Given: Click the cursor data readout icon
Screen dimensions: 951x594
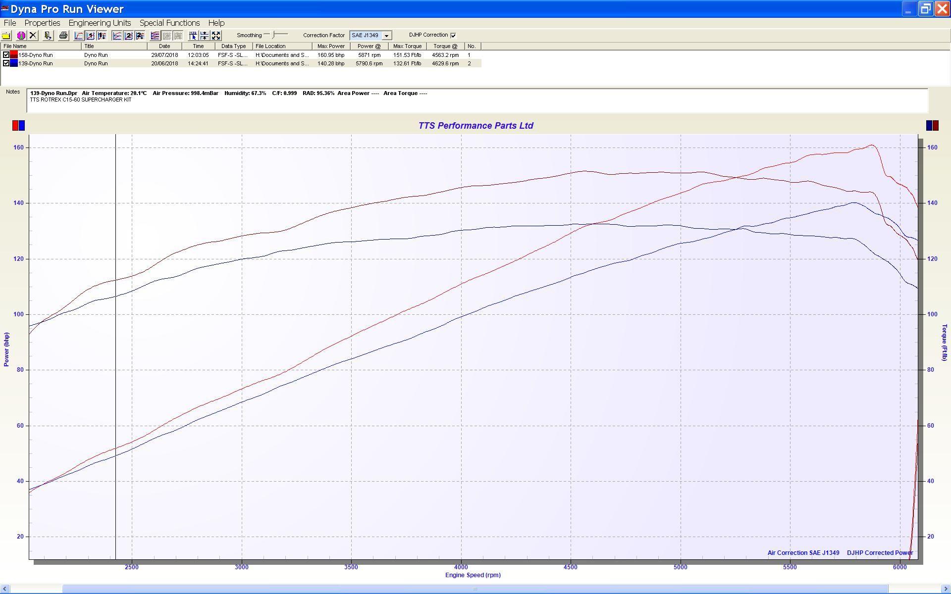Looking at the screenshot, I should pos(193,36).
